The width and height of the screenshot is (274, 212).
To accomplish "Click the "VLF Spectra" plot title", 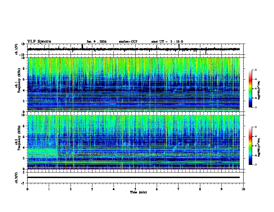I will coord(39,42).
